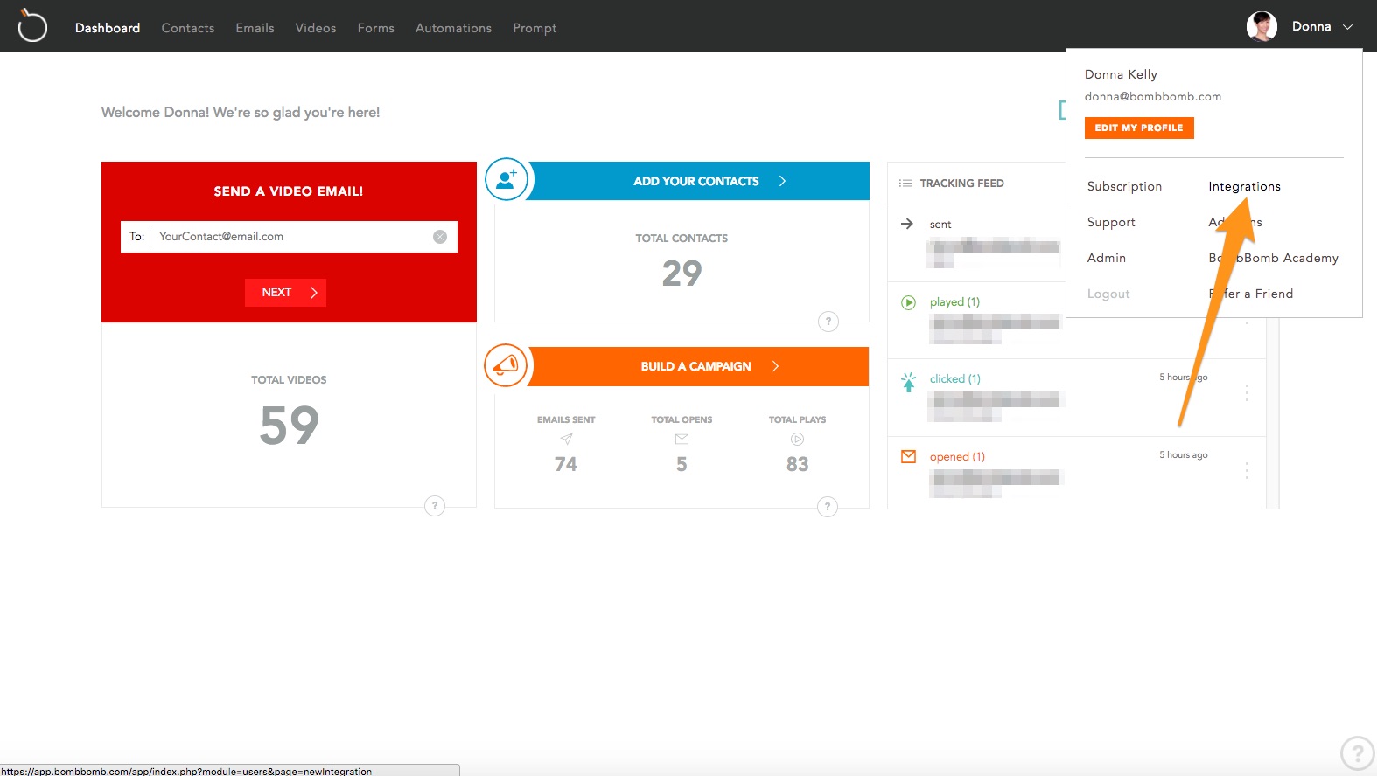Select the Forms nav item
Viewport: 1377px width, 776px height.
pos(376,28)
